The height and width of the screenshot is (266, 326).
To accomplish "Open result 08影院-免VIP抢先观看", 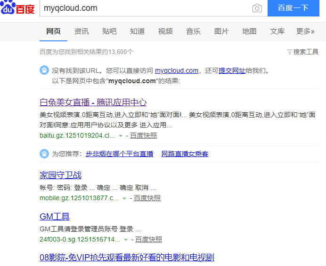I will (127, 257).
